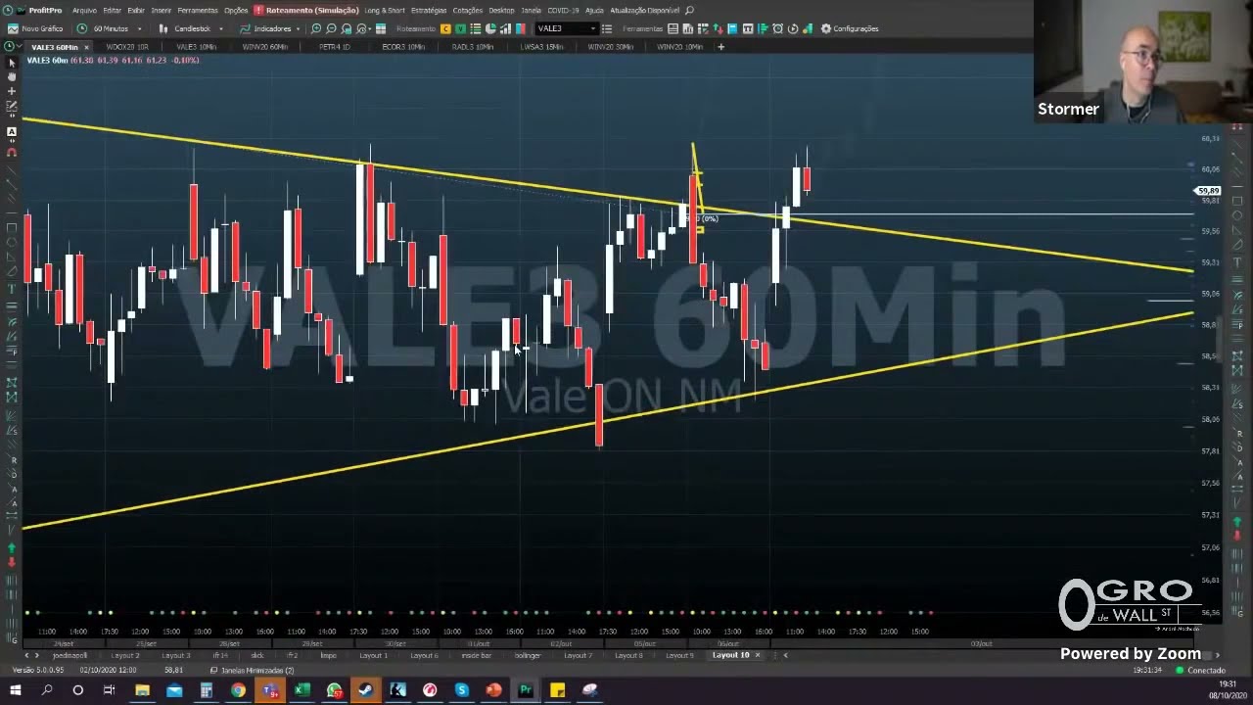Image resolution: width=1253 pixels, height=705 pixels.
Task: Select the bold A text tool in left sidebar
Action: (x=12, y=131)
